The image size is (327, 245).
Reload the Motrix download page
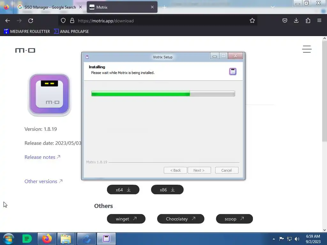[x=31, y=21]
